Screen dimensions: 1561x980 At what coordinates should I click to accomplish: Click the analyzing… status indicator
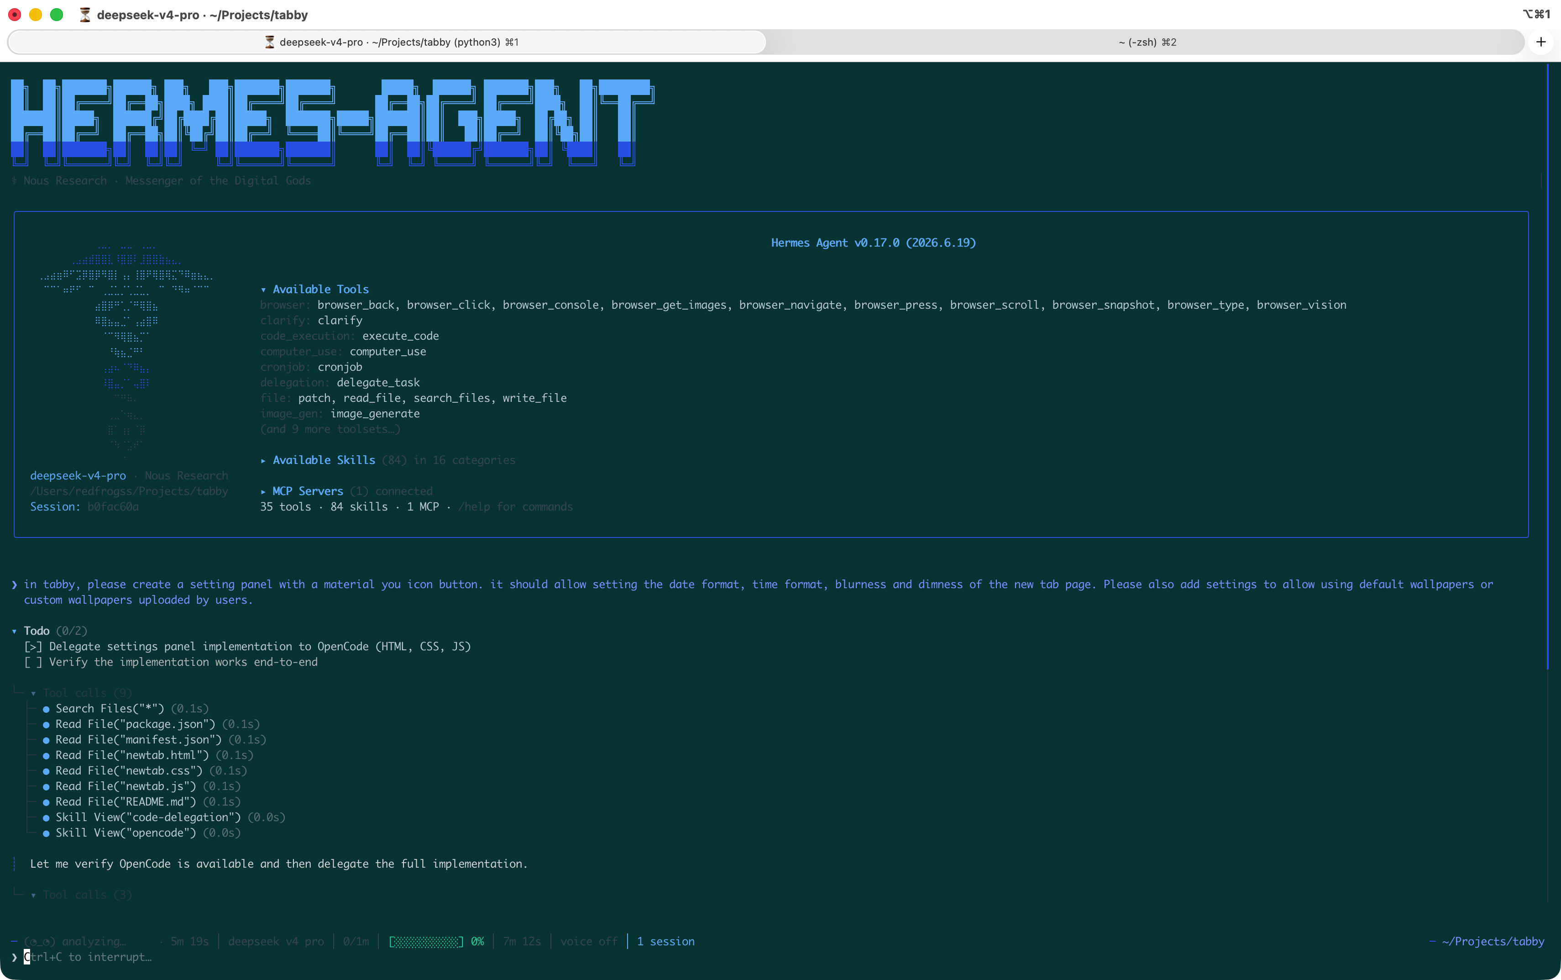pos(75,942)
